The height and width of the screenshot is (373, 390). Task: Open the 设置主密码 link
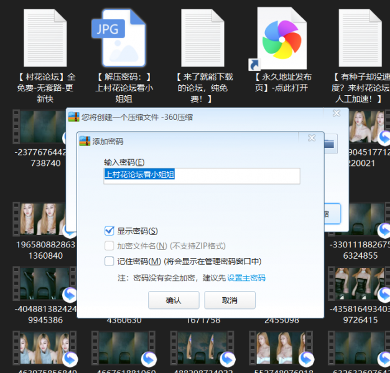tap(246, 278)
